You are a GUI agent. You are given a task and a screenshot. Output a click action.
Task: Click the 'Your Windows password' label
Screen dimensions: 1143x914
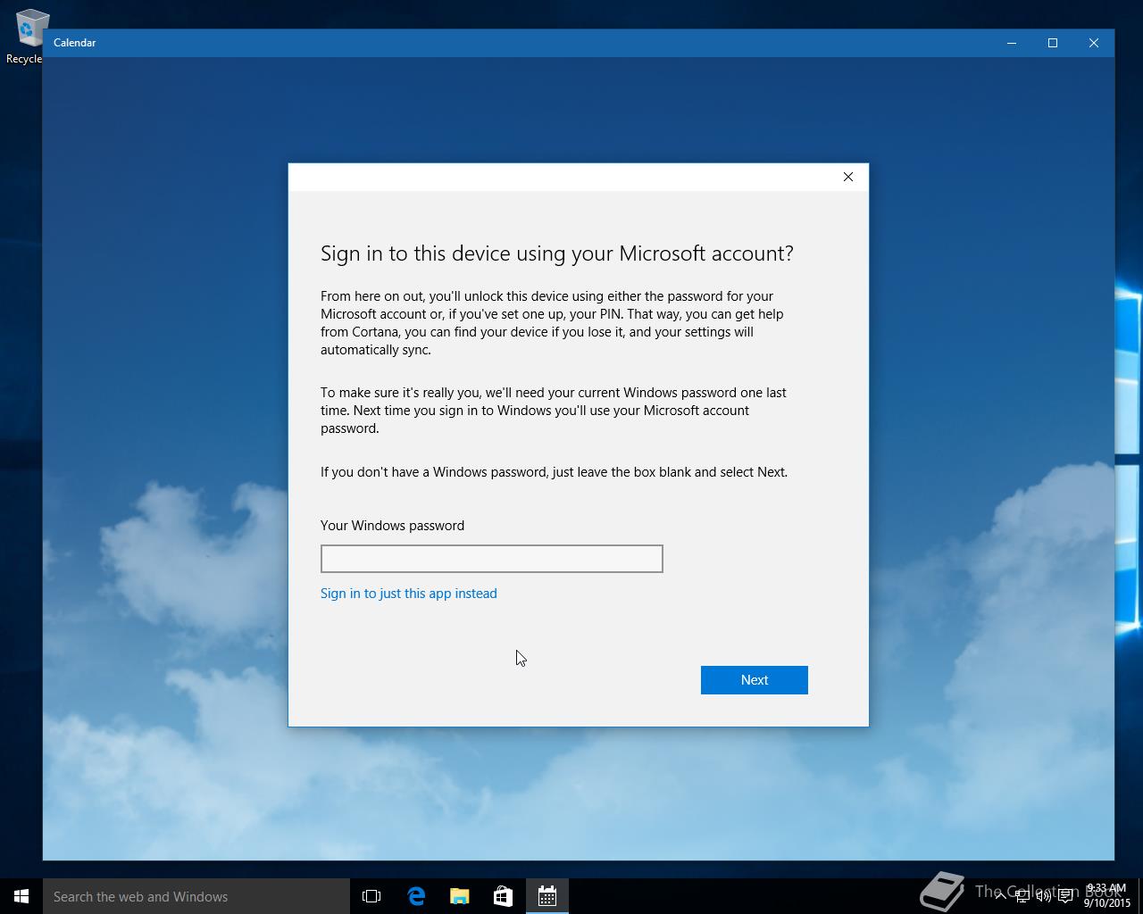point(393,526)
